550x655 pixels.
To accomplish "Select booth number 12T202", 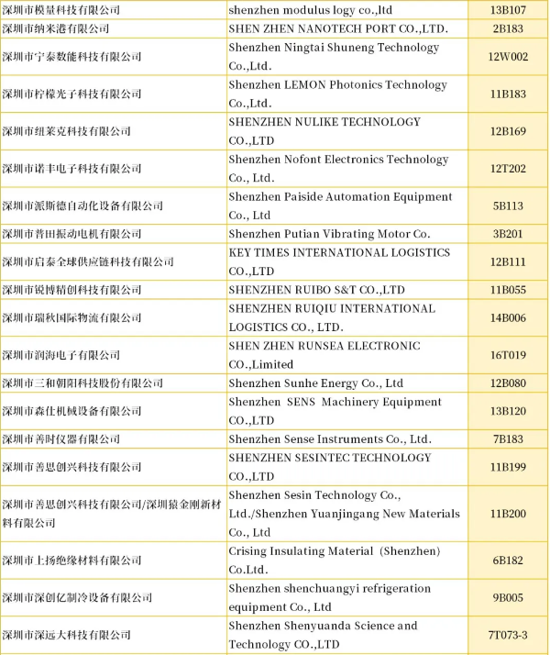I will [508, 169].
